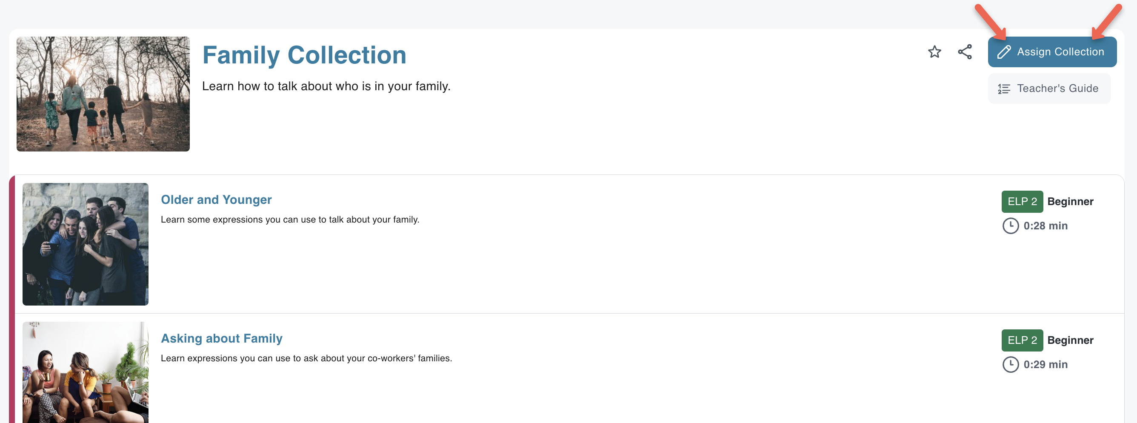Image resolution: width=1137 pixels, height=423 pixels.
Task: Open the Asking about Family lesson link
Action: tap(222, 338)
